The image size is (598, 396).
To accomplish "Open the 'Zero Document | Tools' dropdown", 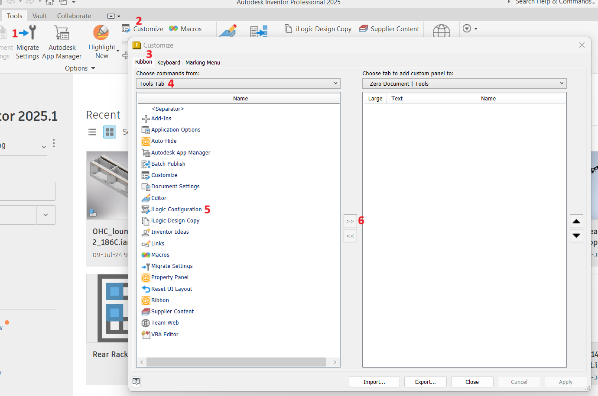I will 465,84.
